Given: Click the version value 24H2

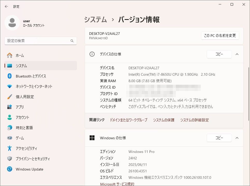Looking at the screenshot, I should pos(133,158).
